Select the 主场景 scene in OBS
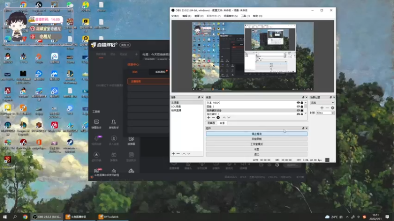The height and width of the screenshot is (221, 394). pos(187,103)
